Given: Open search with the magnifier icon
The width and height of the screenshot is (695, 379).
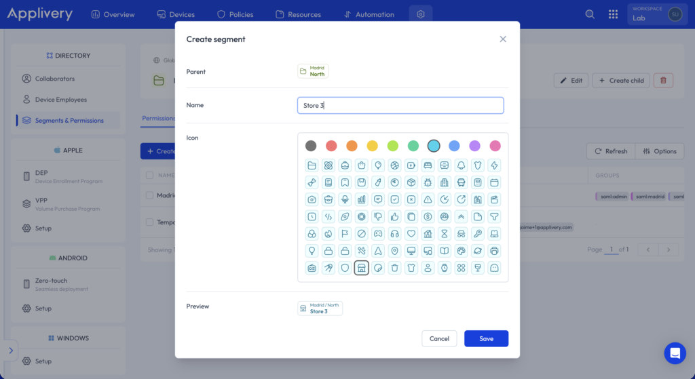Looking at the screenshot, I should tap(590, 14).
